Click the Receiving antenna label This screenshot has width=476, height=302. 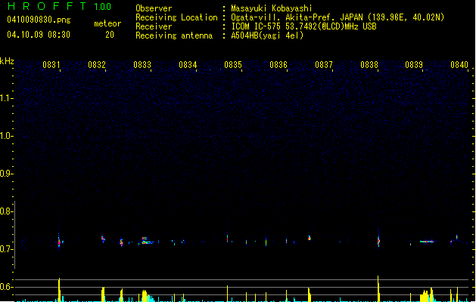[x=174, y=35]
